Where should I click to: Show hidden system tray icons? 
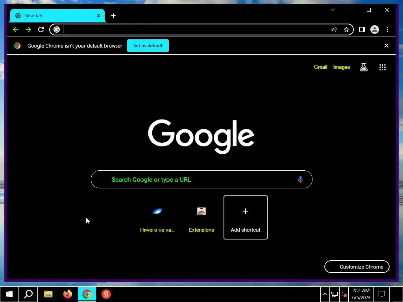pyautogui.click(x=325, y=294)
